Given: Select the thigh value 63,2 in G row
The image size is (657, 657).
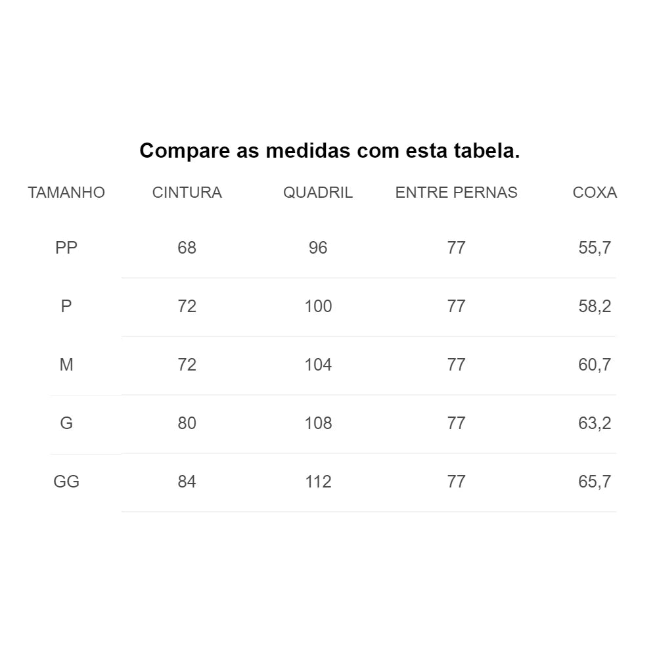Looking at the screenshot, I should point(595,423).
